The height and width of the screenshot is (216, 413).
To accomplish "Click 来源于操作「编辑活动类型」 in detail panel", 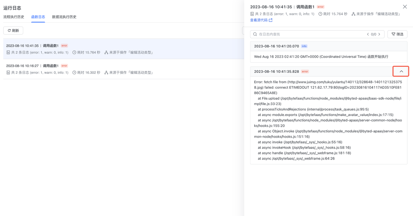I will tap(378, 14).
